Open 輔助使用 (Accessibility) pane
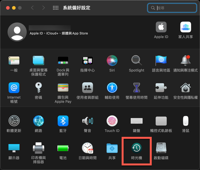200x170 pixels. [112, 88]
